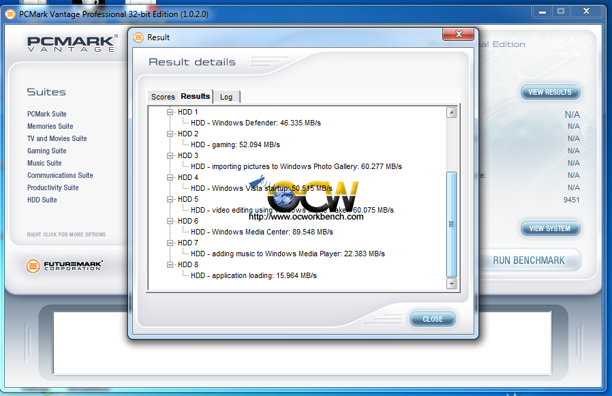Switch to the Scores tab
Screen dimensions: 612x396
tap(163, 97)
